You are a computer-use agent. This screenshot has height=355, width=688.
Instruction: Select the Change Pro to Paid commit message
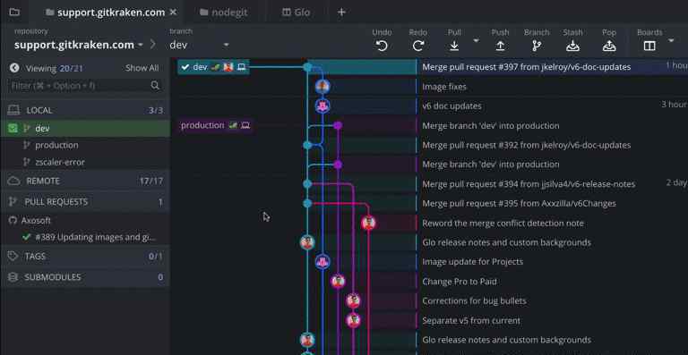pos(459,282)
